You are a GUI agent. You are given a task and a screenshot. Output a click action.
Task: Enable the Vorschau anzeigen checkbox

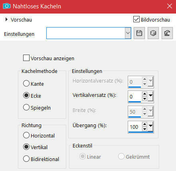click(x=26, y=58)
